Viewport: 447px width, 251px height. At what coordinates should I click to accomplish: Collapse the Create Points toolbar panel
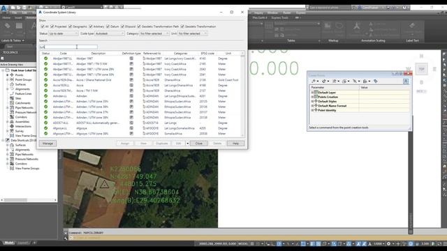(x=406, y=82)
